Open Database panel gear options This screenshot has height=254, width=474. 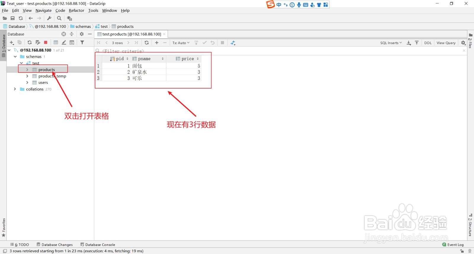point(82,34)
